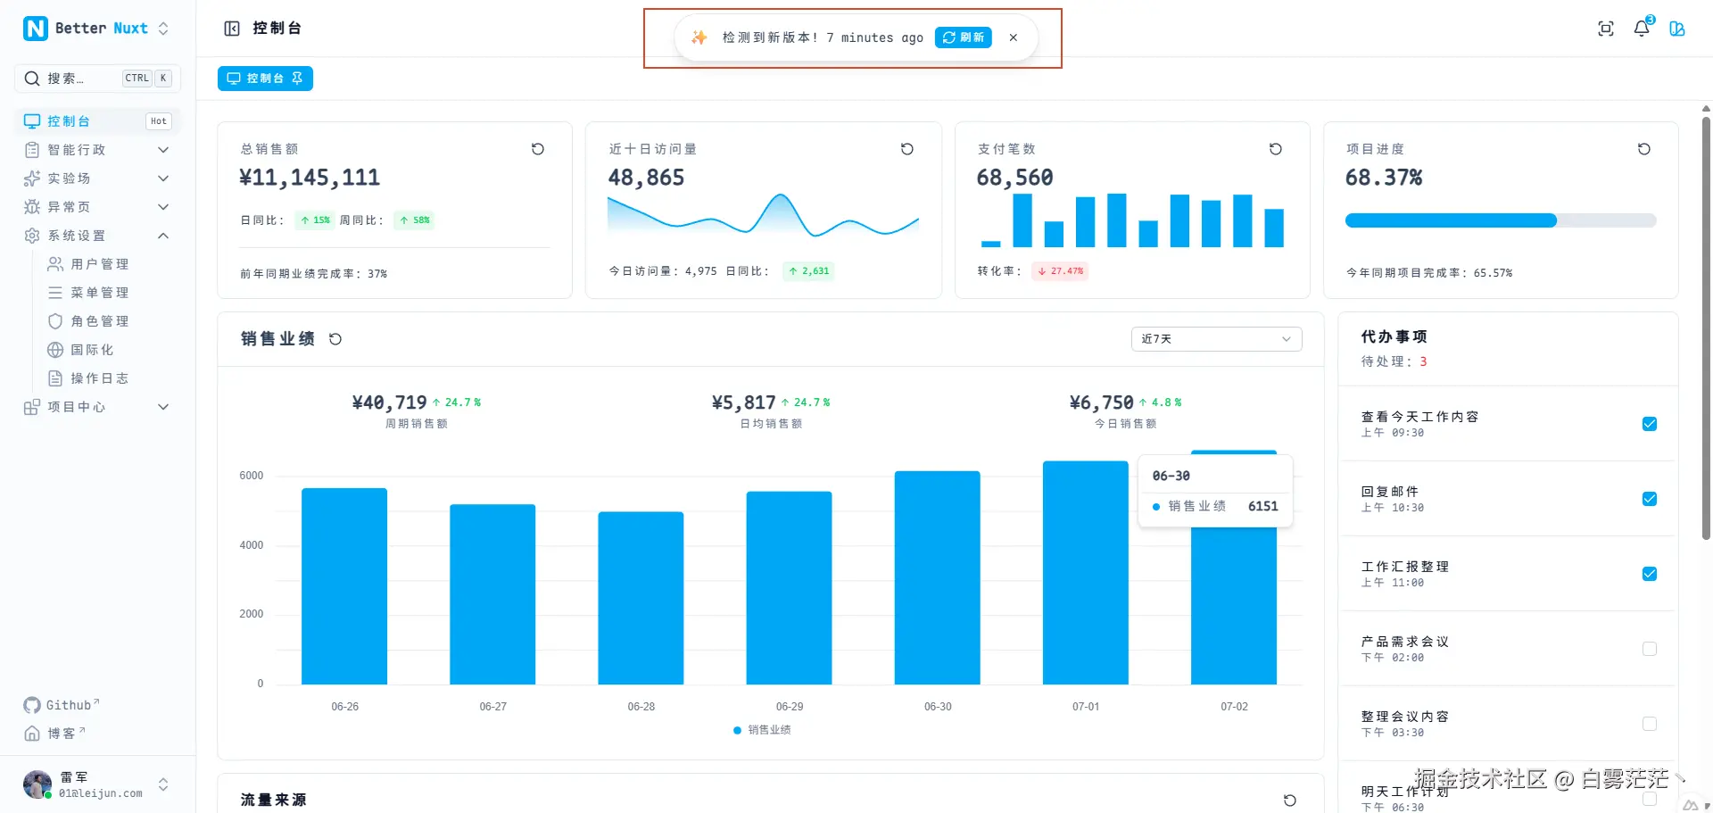Click the search magnifier icon

coord(32,79)
